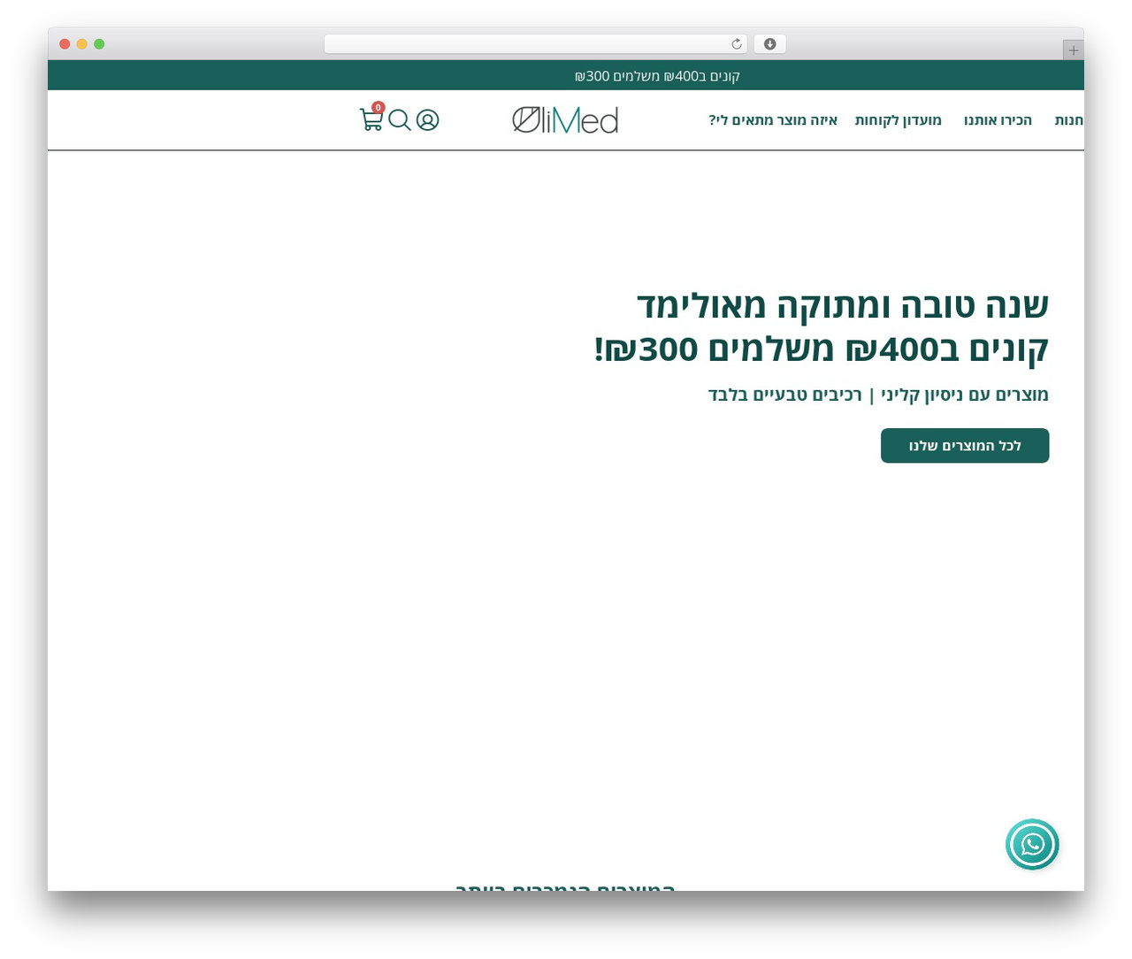Click the search magnifier icon
The width and height of the screenshot is (1132, 959).
click(400, 120)
